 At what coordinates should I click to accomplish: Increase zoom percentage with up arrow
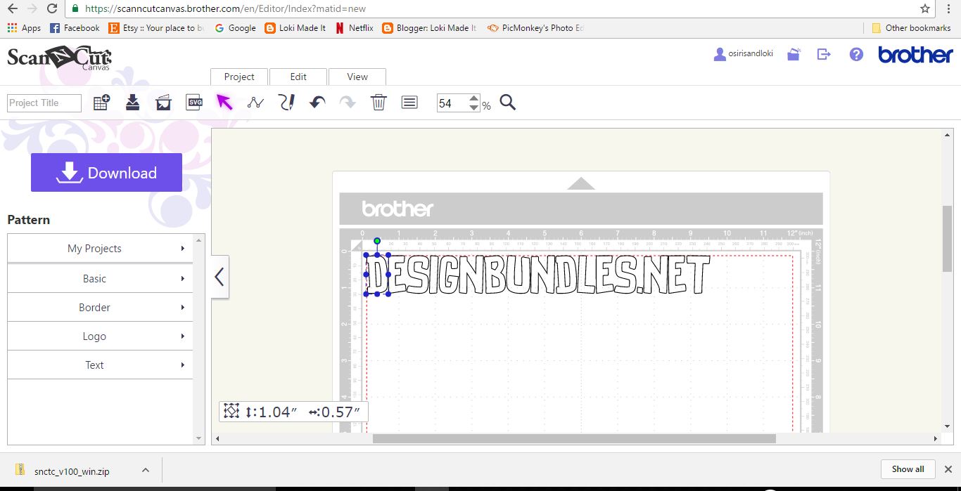click(474, 99)
